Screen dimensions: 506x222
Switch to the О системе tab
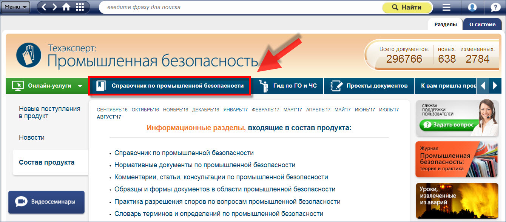[482, 24]
